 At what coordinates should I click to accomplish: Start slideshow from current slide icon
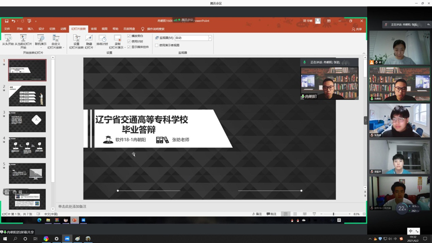pos(23,40)
